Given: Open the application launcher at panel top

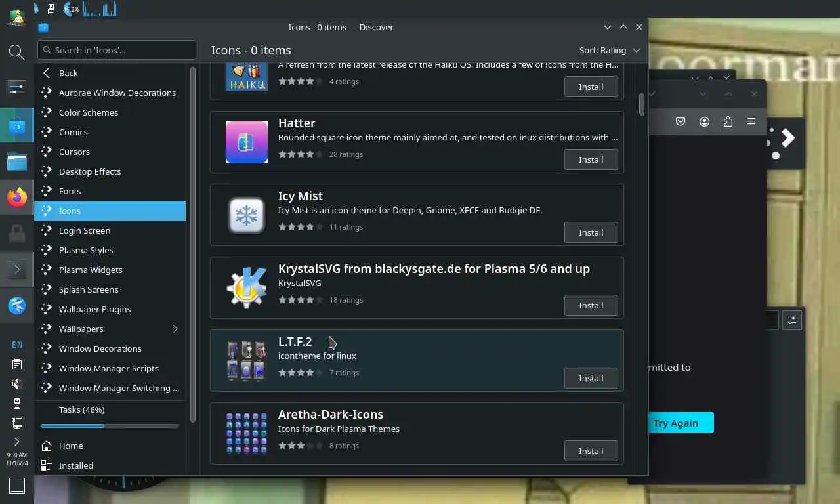Looking at the screenshot, I should coord(17,17).
